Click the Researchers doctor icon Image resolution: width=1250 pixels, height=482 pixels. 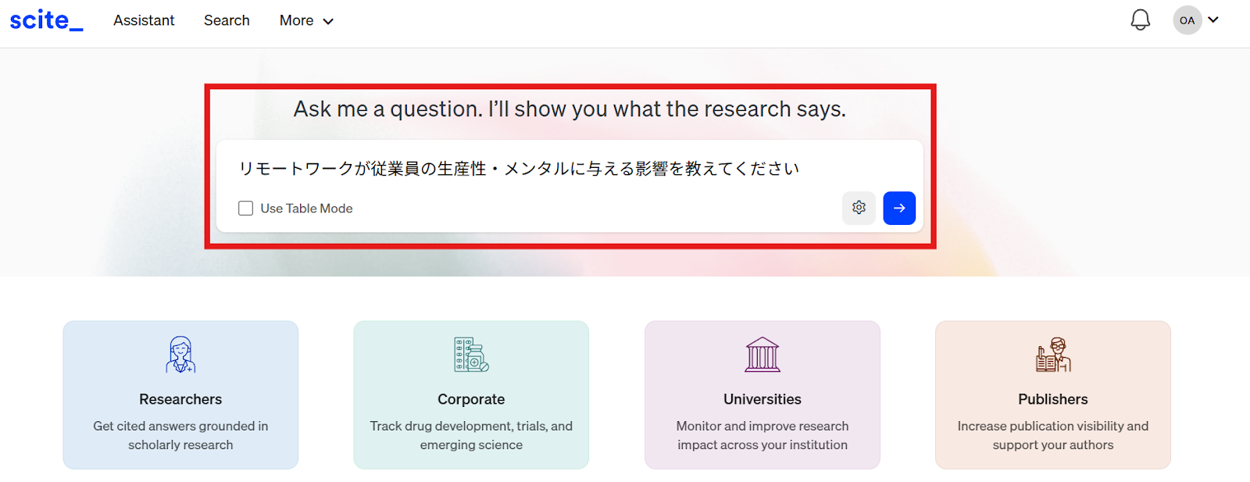[x=180, y=355]
